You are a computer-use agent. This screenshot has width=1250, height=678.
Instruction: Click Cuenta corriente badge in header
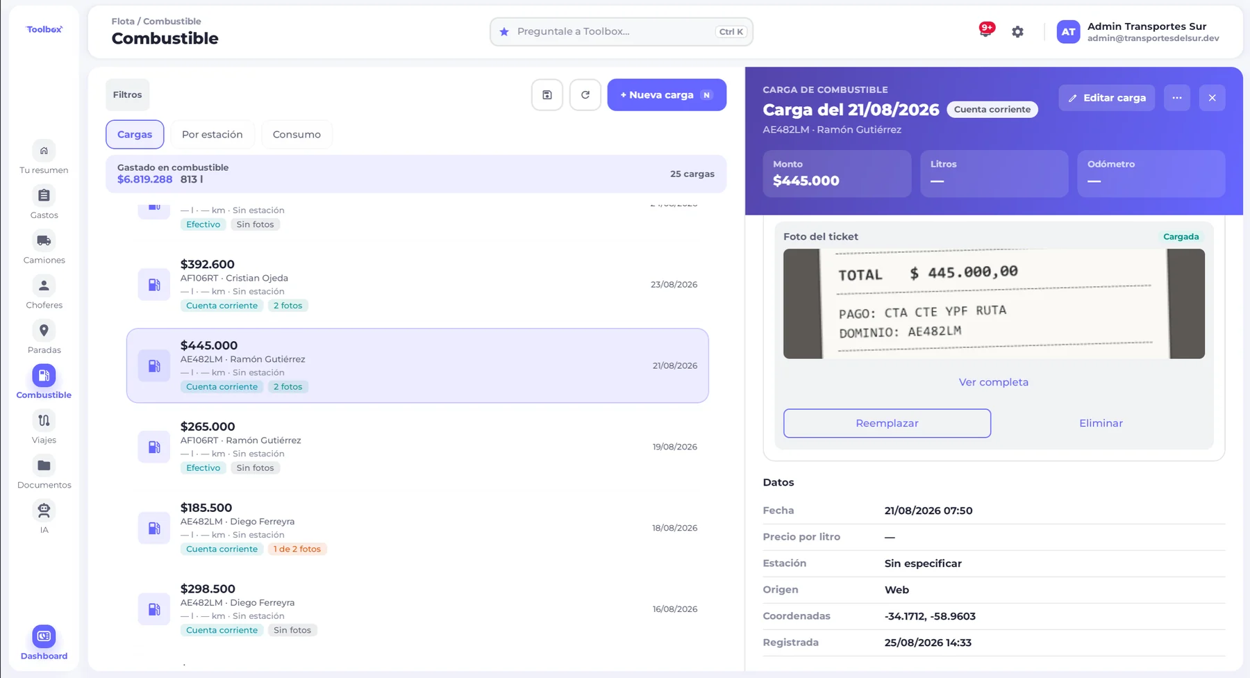point(992,109)
